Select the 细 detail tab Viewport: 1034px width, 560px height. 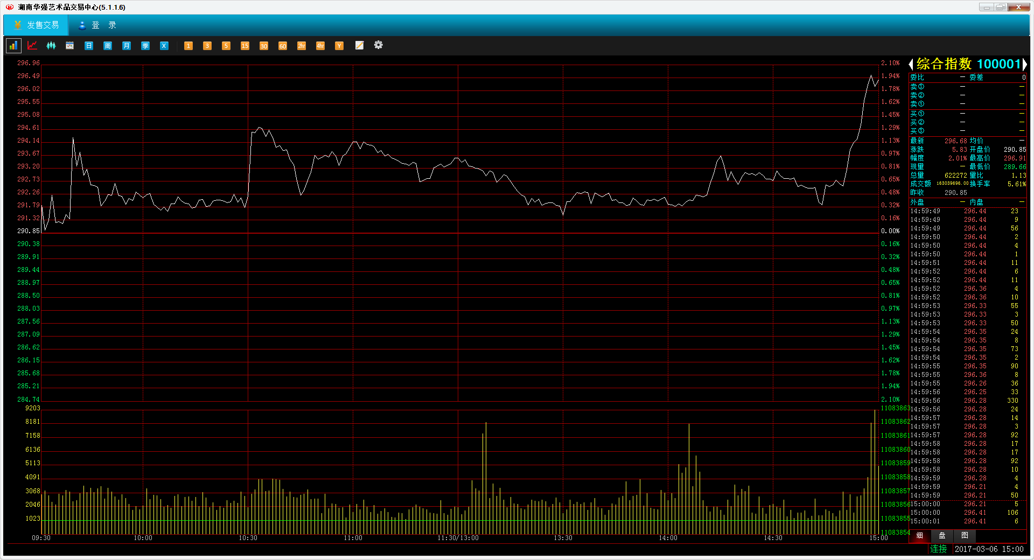click(919, 536)
